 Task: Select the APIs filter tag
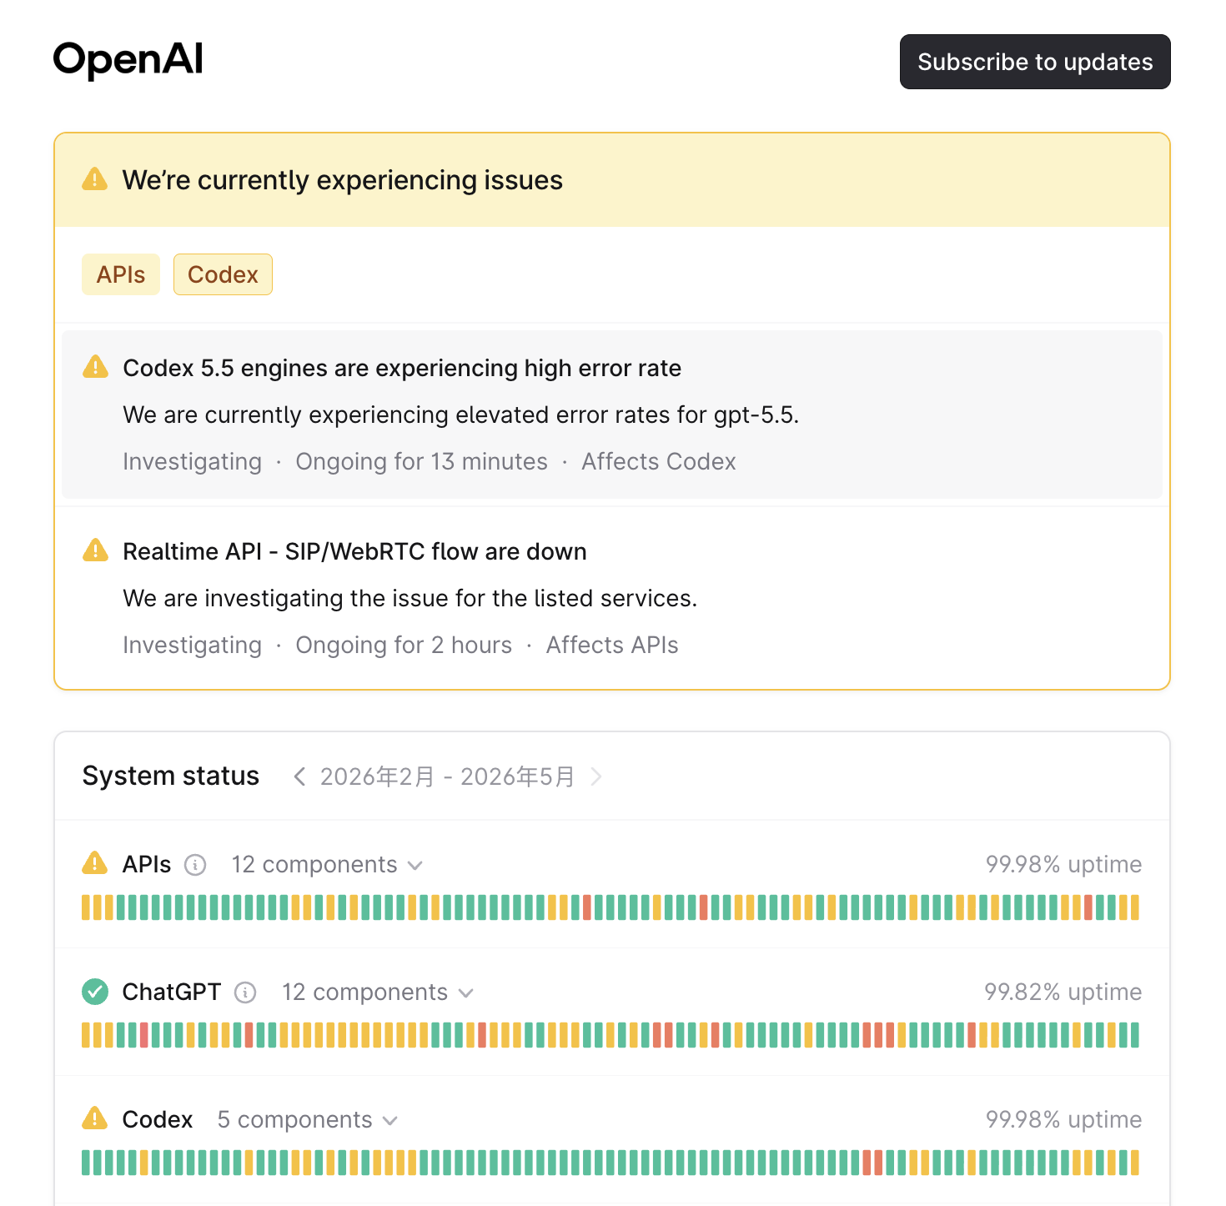coord(121,274)
